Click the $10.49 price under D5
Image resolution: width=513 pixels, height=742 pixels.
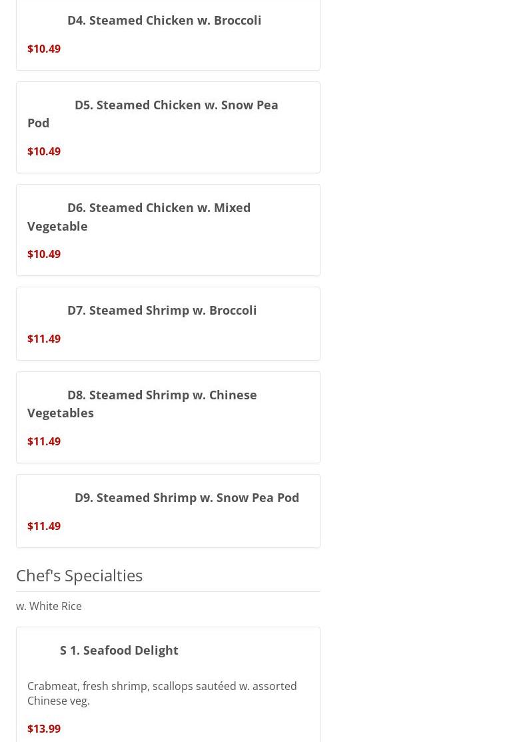click(x=44, y=151)
